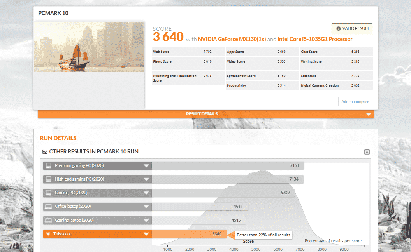Expand the Gaming laptop (2020) dropdown arrow
The height and width of the screenshot is (252, 411).
pyautogui.click(x=146, y=221)
